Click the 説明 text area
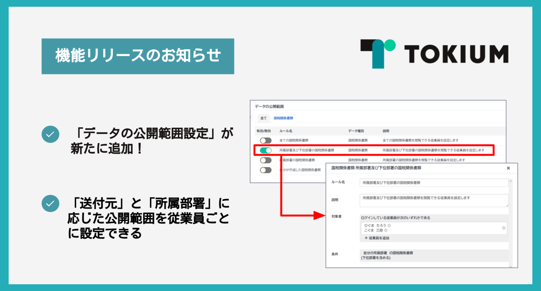Image resolution: width=541 pixels, height=291 pixels. [x=434, y=200]
